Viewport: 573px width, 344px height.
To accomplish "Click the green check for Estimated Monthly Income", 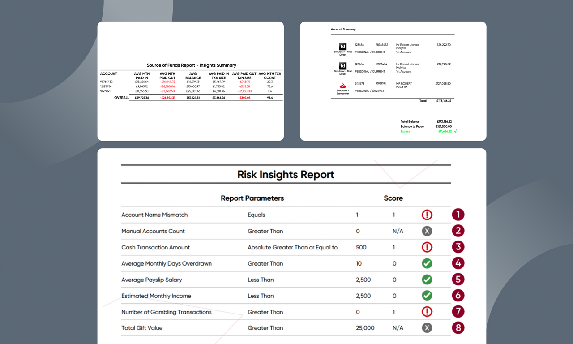I will pyautogui.click(x=427, y=296).
